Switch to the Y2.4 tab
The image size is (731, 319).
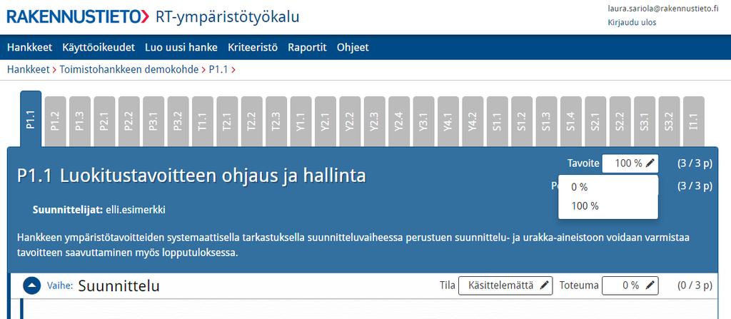[x=399, y=121]
